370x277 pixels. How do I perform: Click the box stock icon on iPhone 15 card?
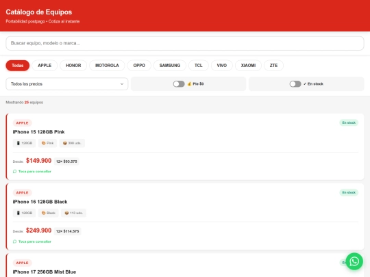(65, 143)
